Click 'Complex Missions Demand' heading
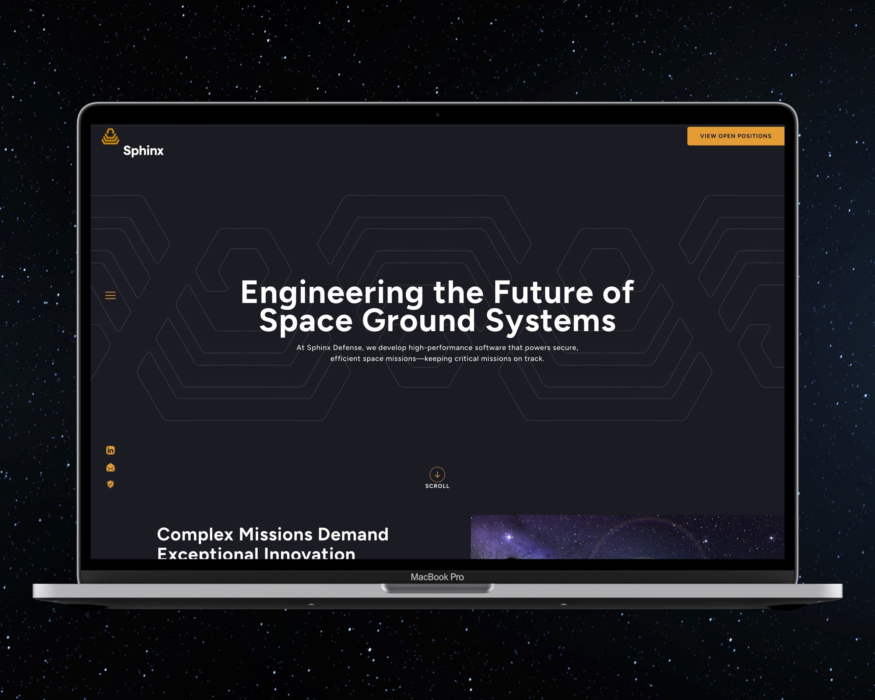 point(273,534)
